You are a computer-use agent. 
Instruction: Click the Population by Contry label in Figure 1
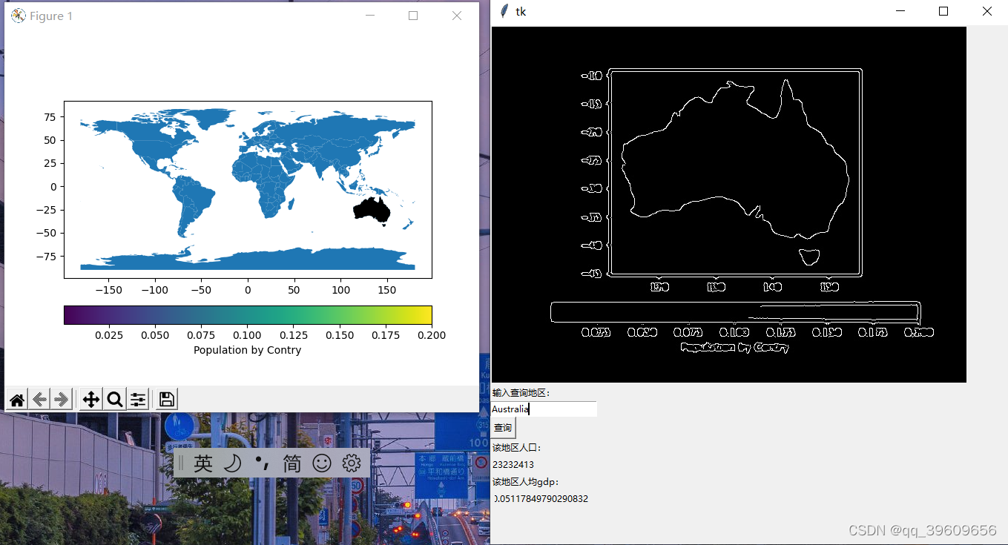[x=247, y=350]
